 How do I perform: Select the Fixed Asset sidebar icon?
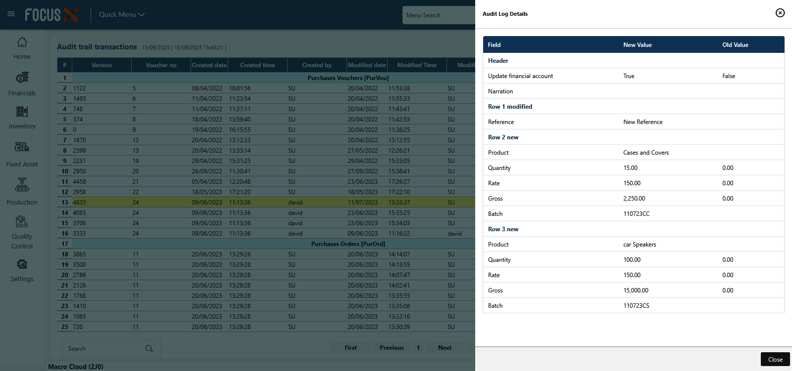(22, 147)
